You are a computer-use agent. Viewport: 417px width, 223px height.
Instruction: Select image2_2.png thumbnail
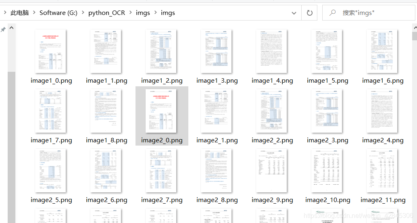[271, 111]
